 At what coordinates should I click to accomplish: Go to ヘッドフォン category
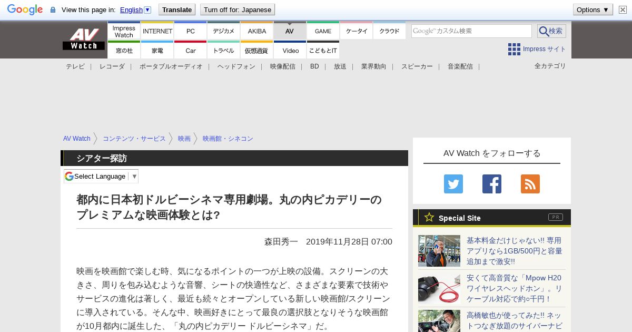(236, 66)
